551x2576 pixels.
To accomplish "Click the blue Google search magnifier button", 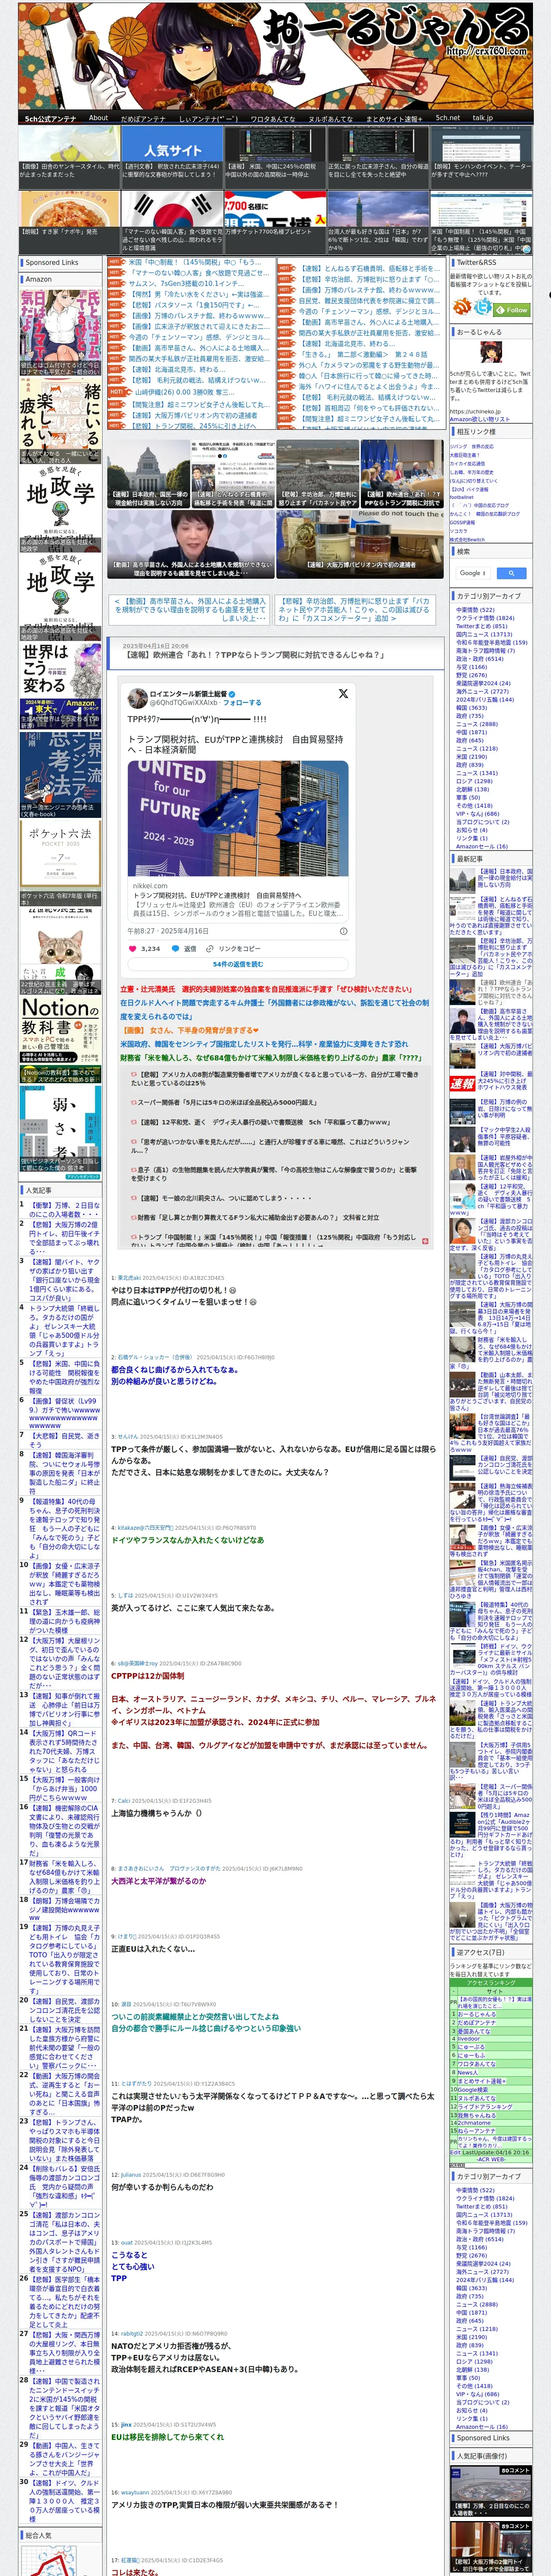I will click(512, 573).
